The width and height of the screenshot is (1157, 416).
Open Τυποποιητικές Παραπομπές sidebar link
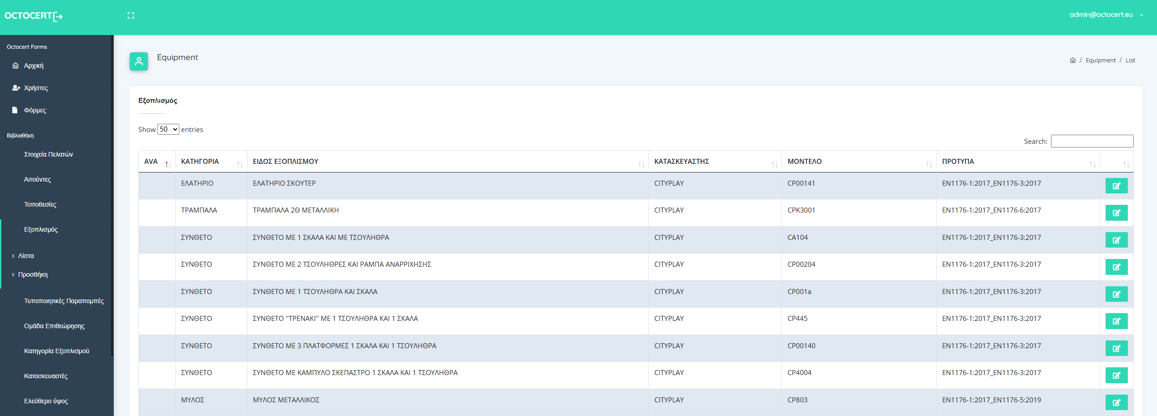[x=64, y=301]
